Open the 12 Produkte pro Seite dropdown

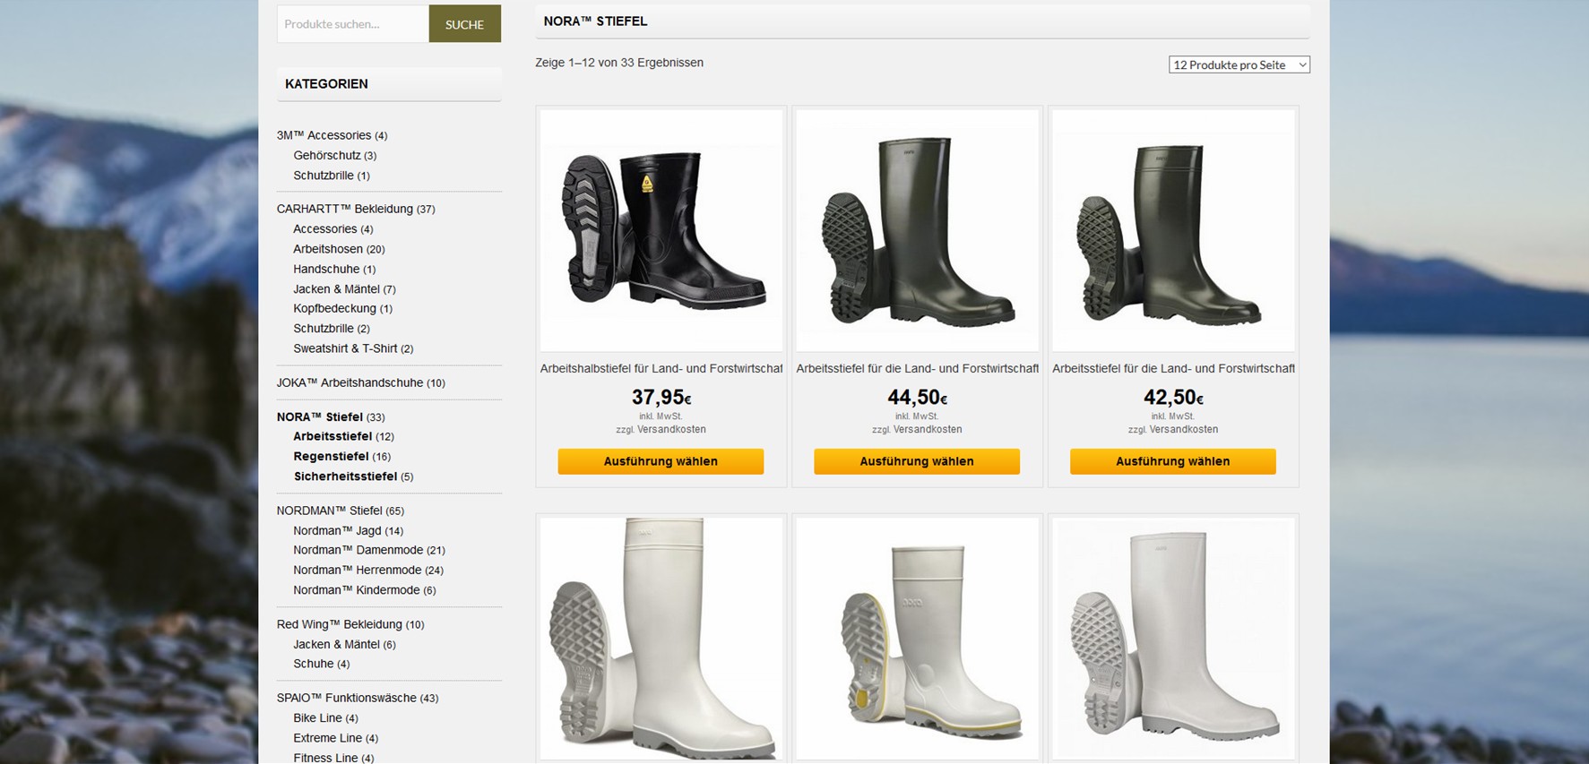pos(1239,64)
